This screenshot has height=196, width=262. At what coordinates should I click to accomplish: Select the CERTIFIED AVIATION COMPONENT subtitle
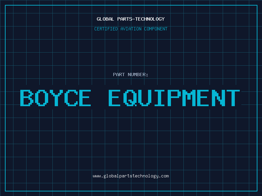131,29
